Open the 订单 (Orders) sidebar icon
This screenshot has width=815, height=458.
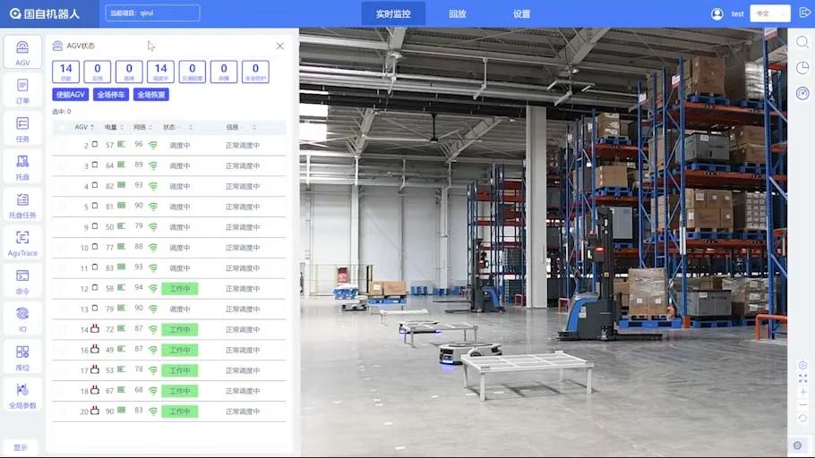click(x=22, y=89)
